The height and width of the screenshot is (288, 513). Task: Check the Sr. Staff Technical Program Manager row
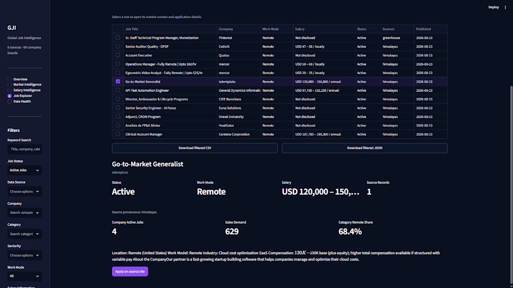tap(118, 38)
